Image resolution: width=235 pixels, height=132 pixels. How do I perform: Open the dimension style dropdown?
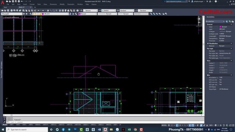109,11
